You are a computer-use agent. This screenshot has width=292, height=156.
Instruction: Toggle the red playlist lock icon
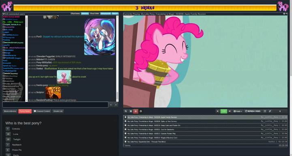tap(136, 111)
